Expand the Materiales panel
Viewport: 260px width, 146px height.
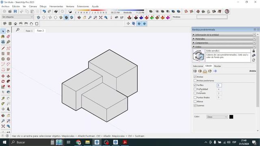[x=224, y=39]
